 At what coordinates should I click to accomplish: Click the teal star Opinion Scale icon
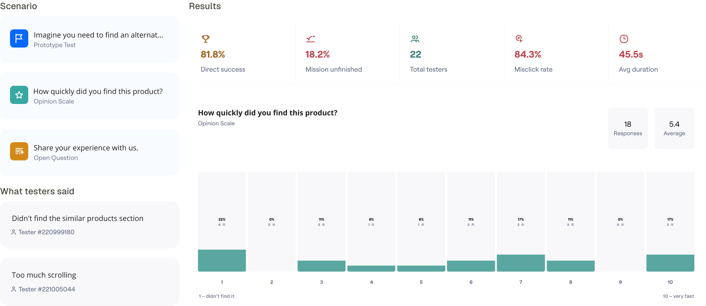(19, 95)
